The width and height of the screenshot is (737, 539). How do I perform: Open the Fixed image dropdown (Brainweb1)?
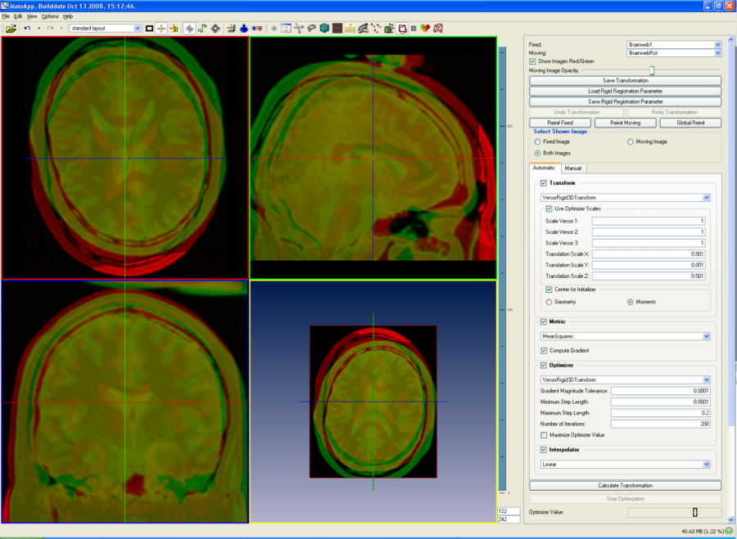[x=717, y=44]
